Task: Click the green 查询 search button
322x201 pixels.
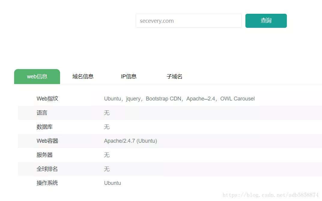Action: pyautogui.click(x=266, y=21)
